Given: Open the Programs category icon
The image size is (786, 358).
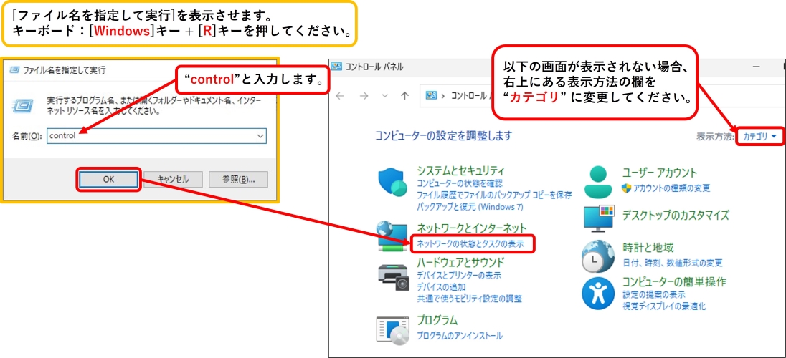Looking at the screenshot, I should point(392,329).
